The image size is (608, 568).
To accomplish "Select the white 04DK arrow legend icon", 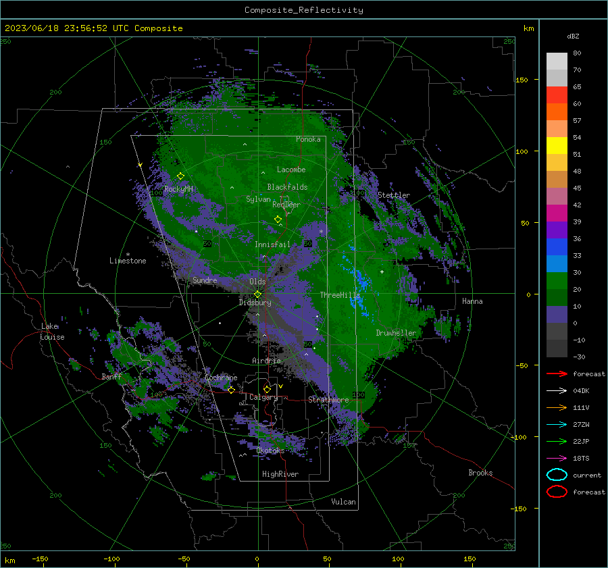I will pyautogui.click(x=557, y=390).
